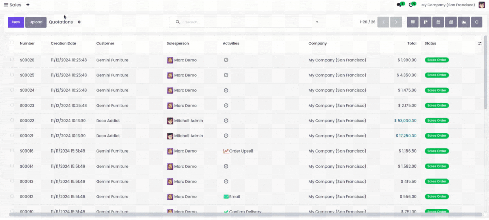Click the horizontal scrollbar at the bottom
This screenshot has height=220, width=489.
click(246, 214)
